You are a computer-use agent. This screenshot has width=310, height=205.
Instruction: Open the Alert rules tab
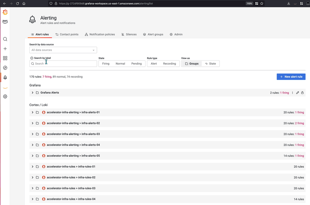tap(40, 34)
